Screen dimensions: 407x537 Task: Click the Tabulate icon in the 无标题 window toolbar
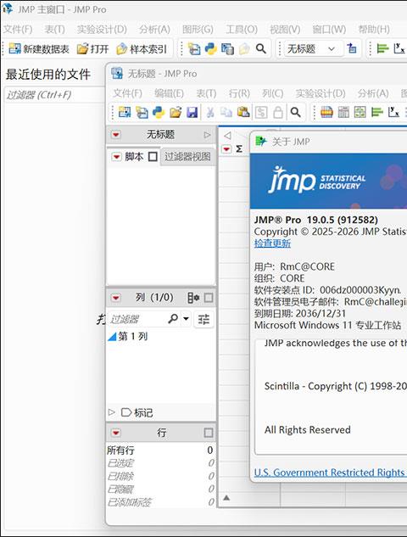click(343, 112)
